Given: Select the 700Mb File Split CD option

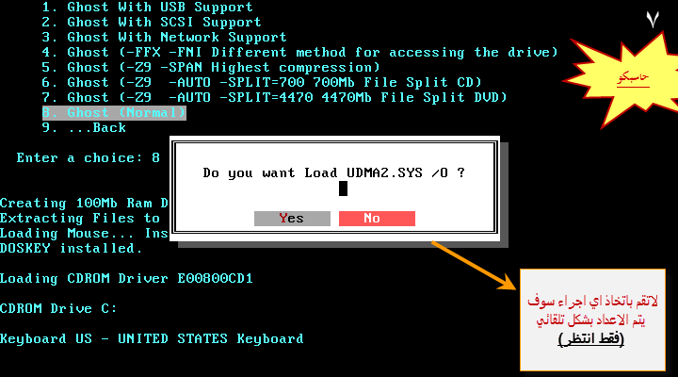Looking at the screenshot, I should [262, 83].
